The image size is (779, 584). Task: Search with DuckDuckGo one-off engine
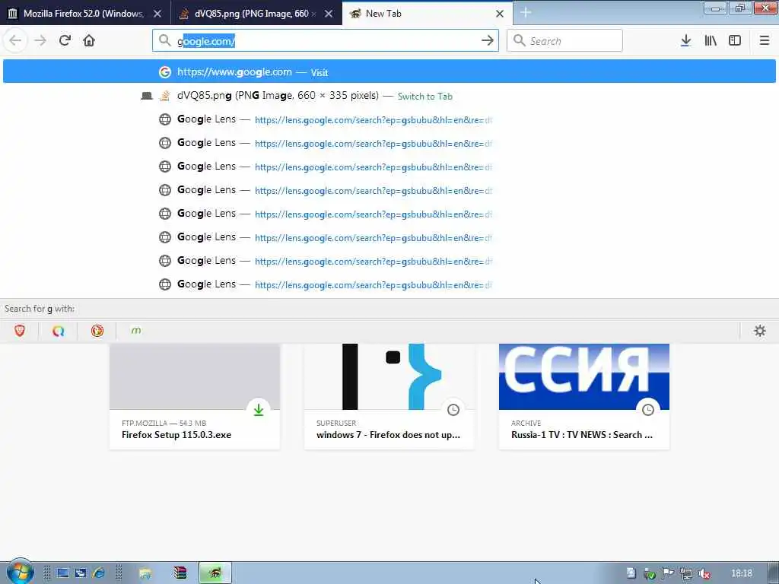click(97, 331)
